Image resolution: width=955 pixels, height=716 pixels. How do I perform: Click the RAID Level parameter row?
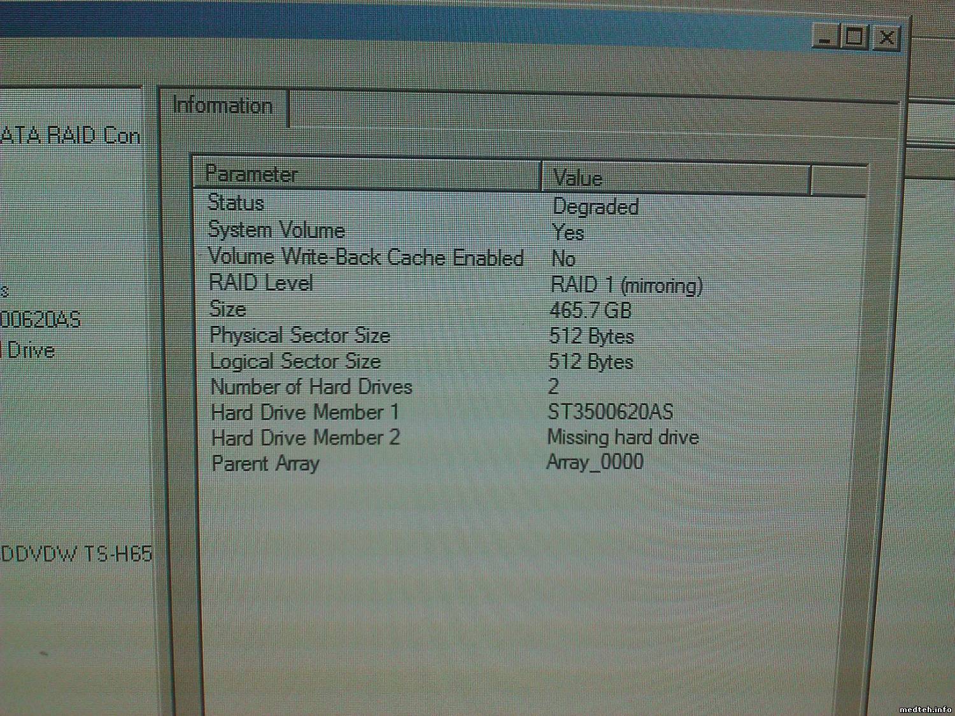point(261,283)
